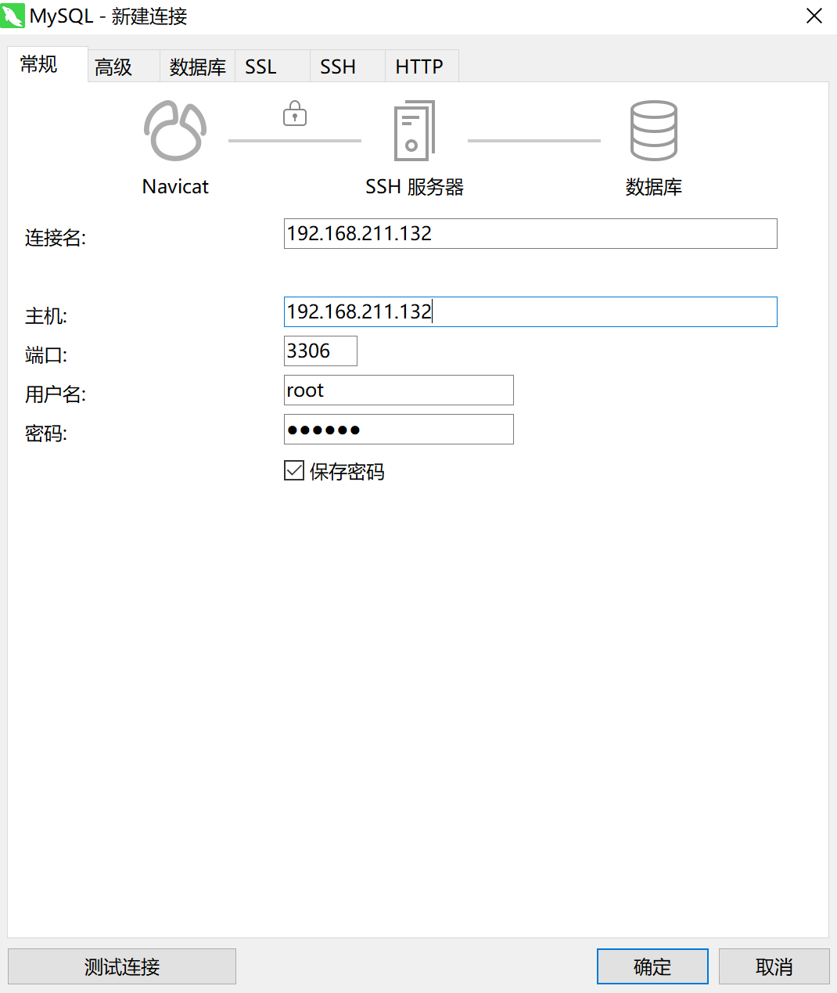Open the 数据库 tab
Viewport: 837px width, 993px height.
[x=197, y=67]
